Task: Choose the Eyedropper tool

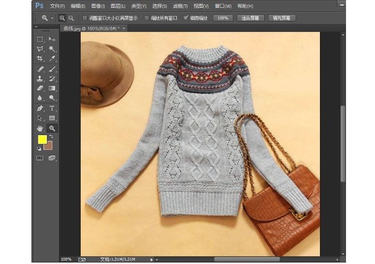Action: coord(52,58)
